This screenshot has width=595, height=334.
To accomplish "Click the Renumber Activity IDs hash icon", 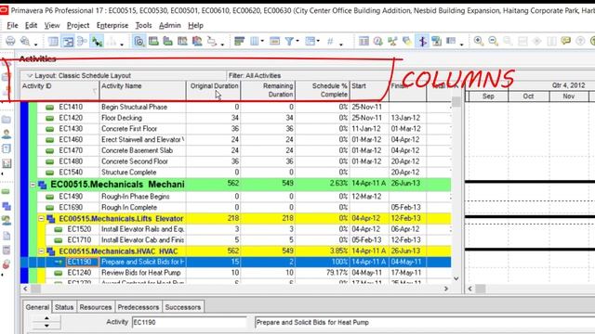I will [330, 41].
